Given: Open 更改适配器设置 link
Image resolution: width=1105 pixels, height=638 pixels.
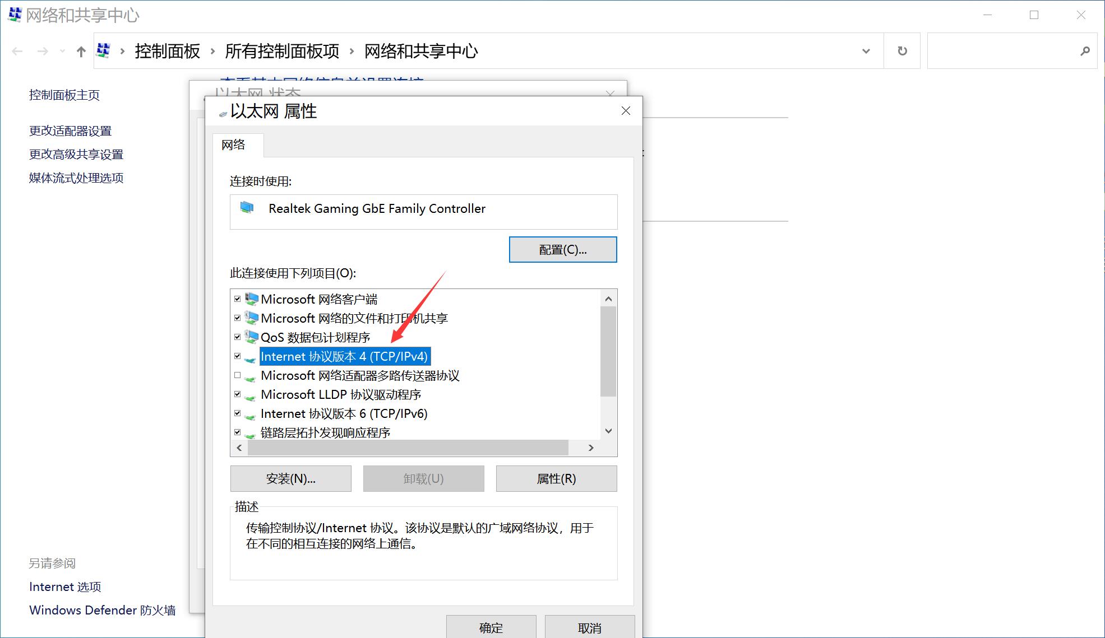Looking at the screenshot, I should point(70,131).
